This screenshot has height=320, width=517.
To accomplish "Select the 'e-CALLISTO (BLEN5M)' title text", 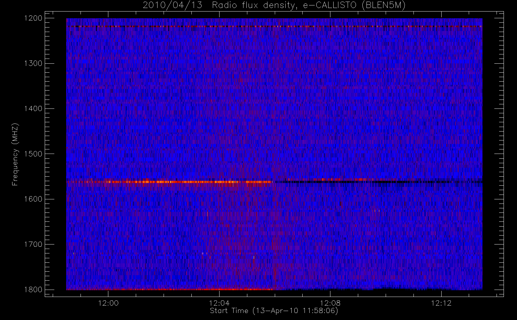I will point(354,5).
